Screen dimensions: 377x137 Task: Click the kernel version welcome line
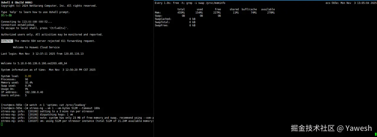click(x=34, y=64)
